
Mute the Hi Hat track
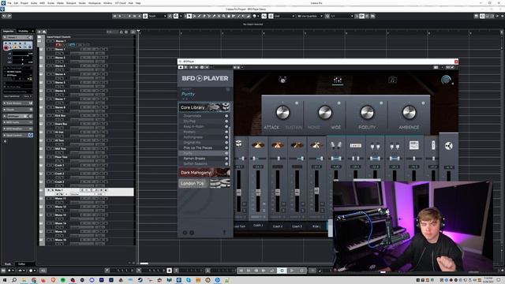pos(48,132)
